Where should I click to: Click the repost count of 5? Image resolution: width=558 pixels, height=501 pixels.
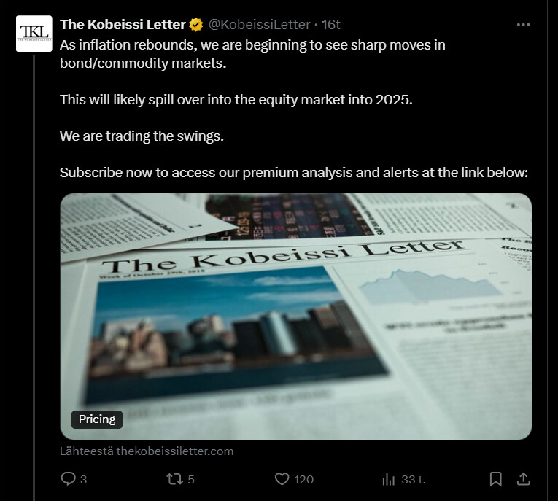pos(191,479)
